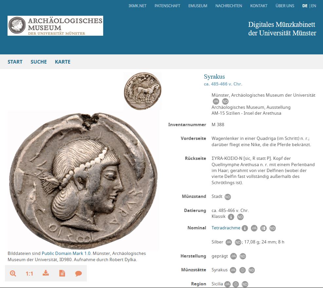Click the ND icon next to geprägt

point(243,256)
